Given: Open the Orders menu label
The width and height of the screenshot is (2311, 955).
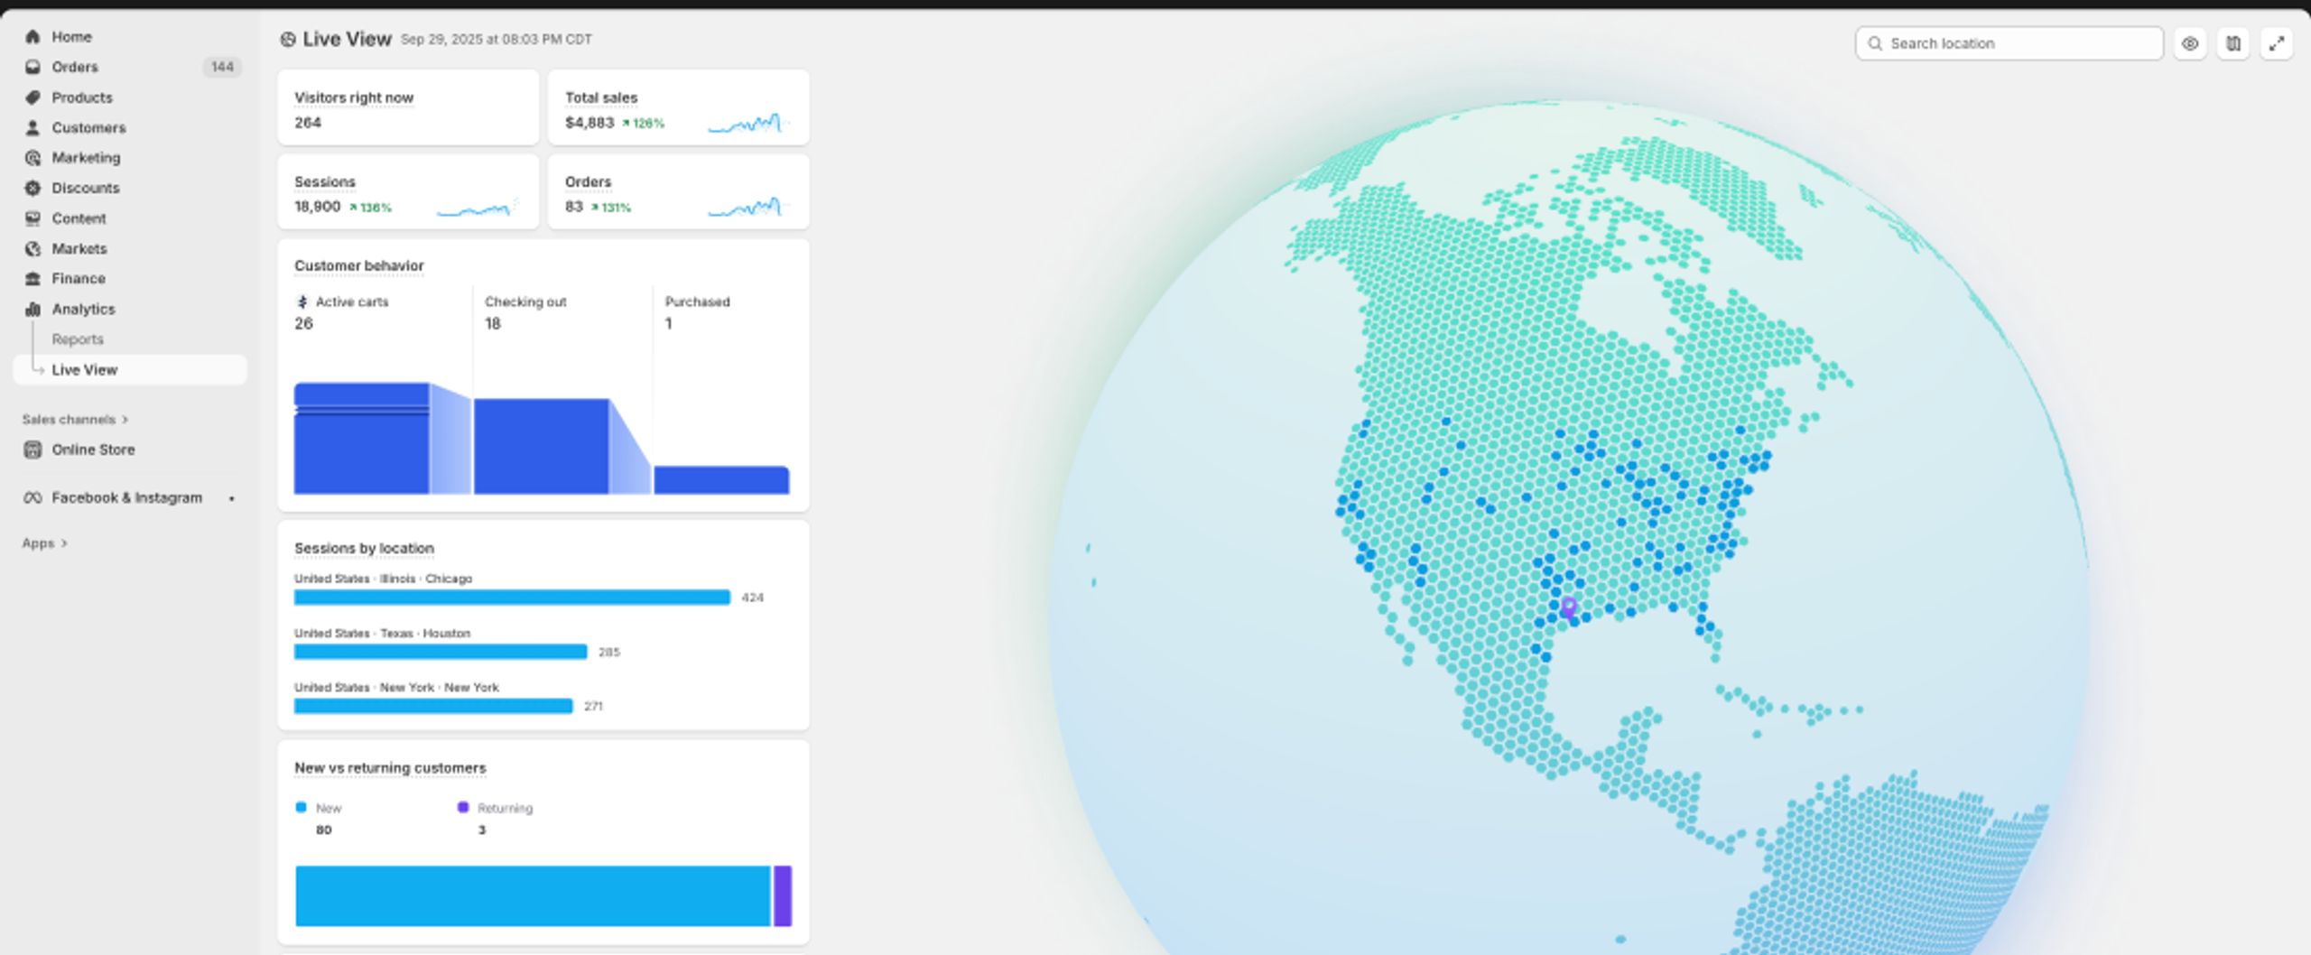Looking at the screenshot, I should [75, 67].
